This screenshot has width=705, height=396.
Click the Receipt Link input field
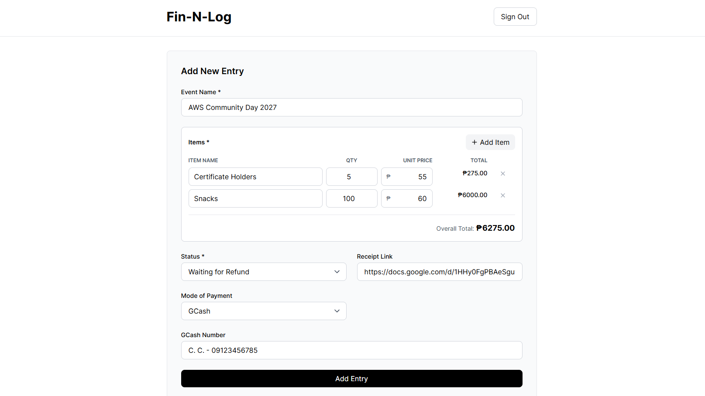point(439,271)
